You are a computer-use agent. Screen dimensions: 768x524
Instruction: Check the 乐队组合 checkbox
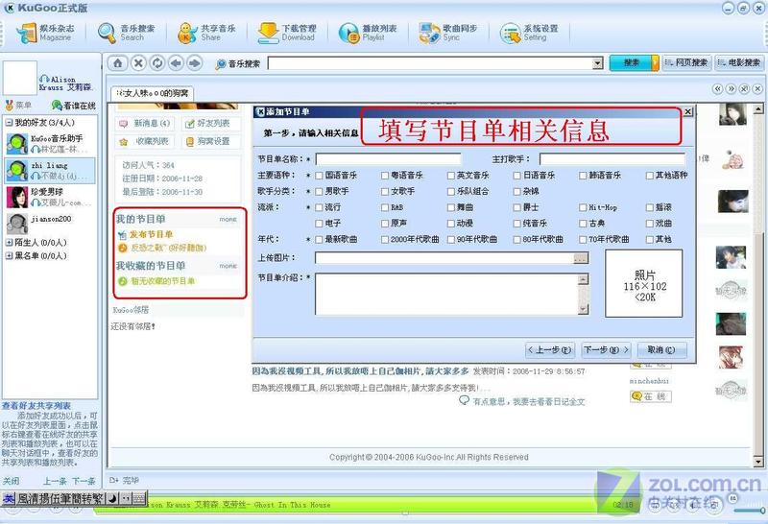(x=451, y=192)
